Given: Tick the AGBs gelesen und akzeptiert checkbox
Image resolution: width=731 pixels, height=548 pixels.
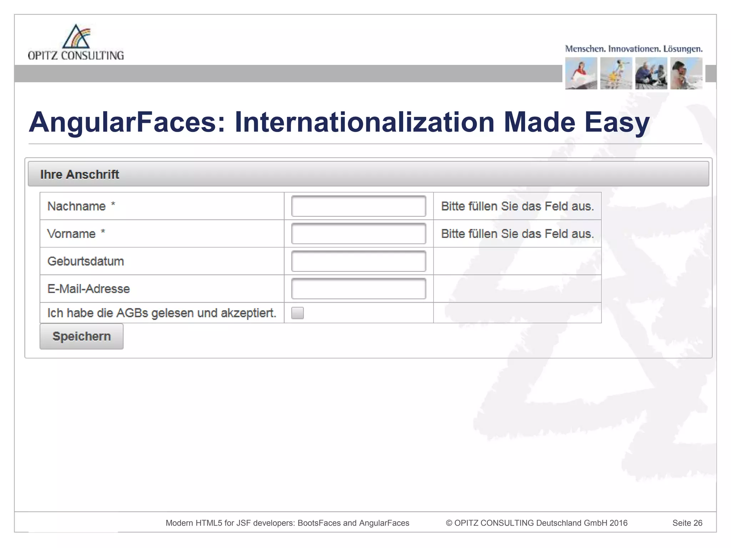Looking at the screenshot, I should click(x=297, y=313).
